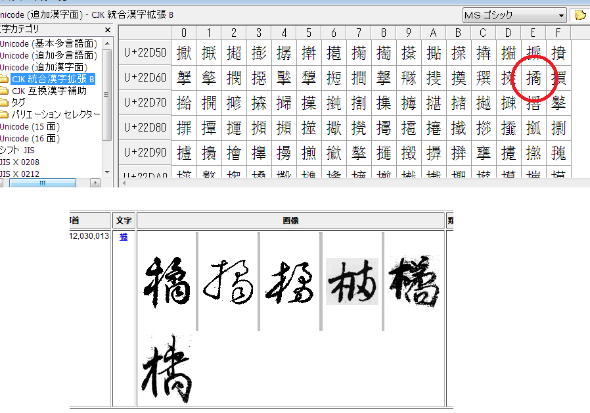The width and height of the screenshot is (590, 413).
Task: Click the first calligraphy image thumbnail
Action: (x=167, y=281)
